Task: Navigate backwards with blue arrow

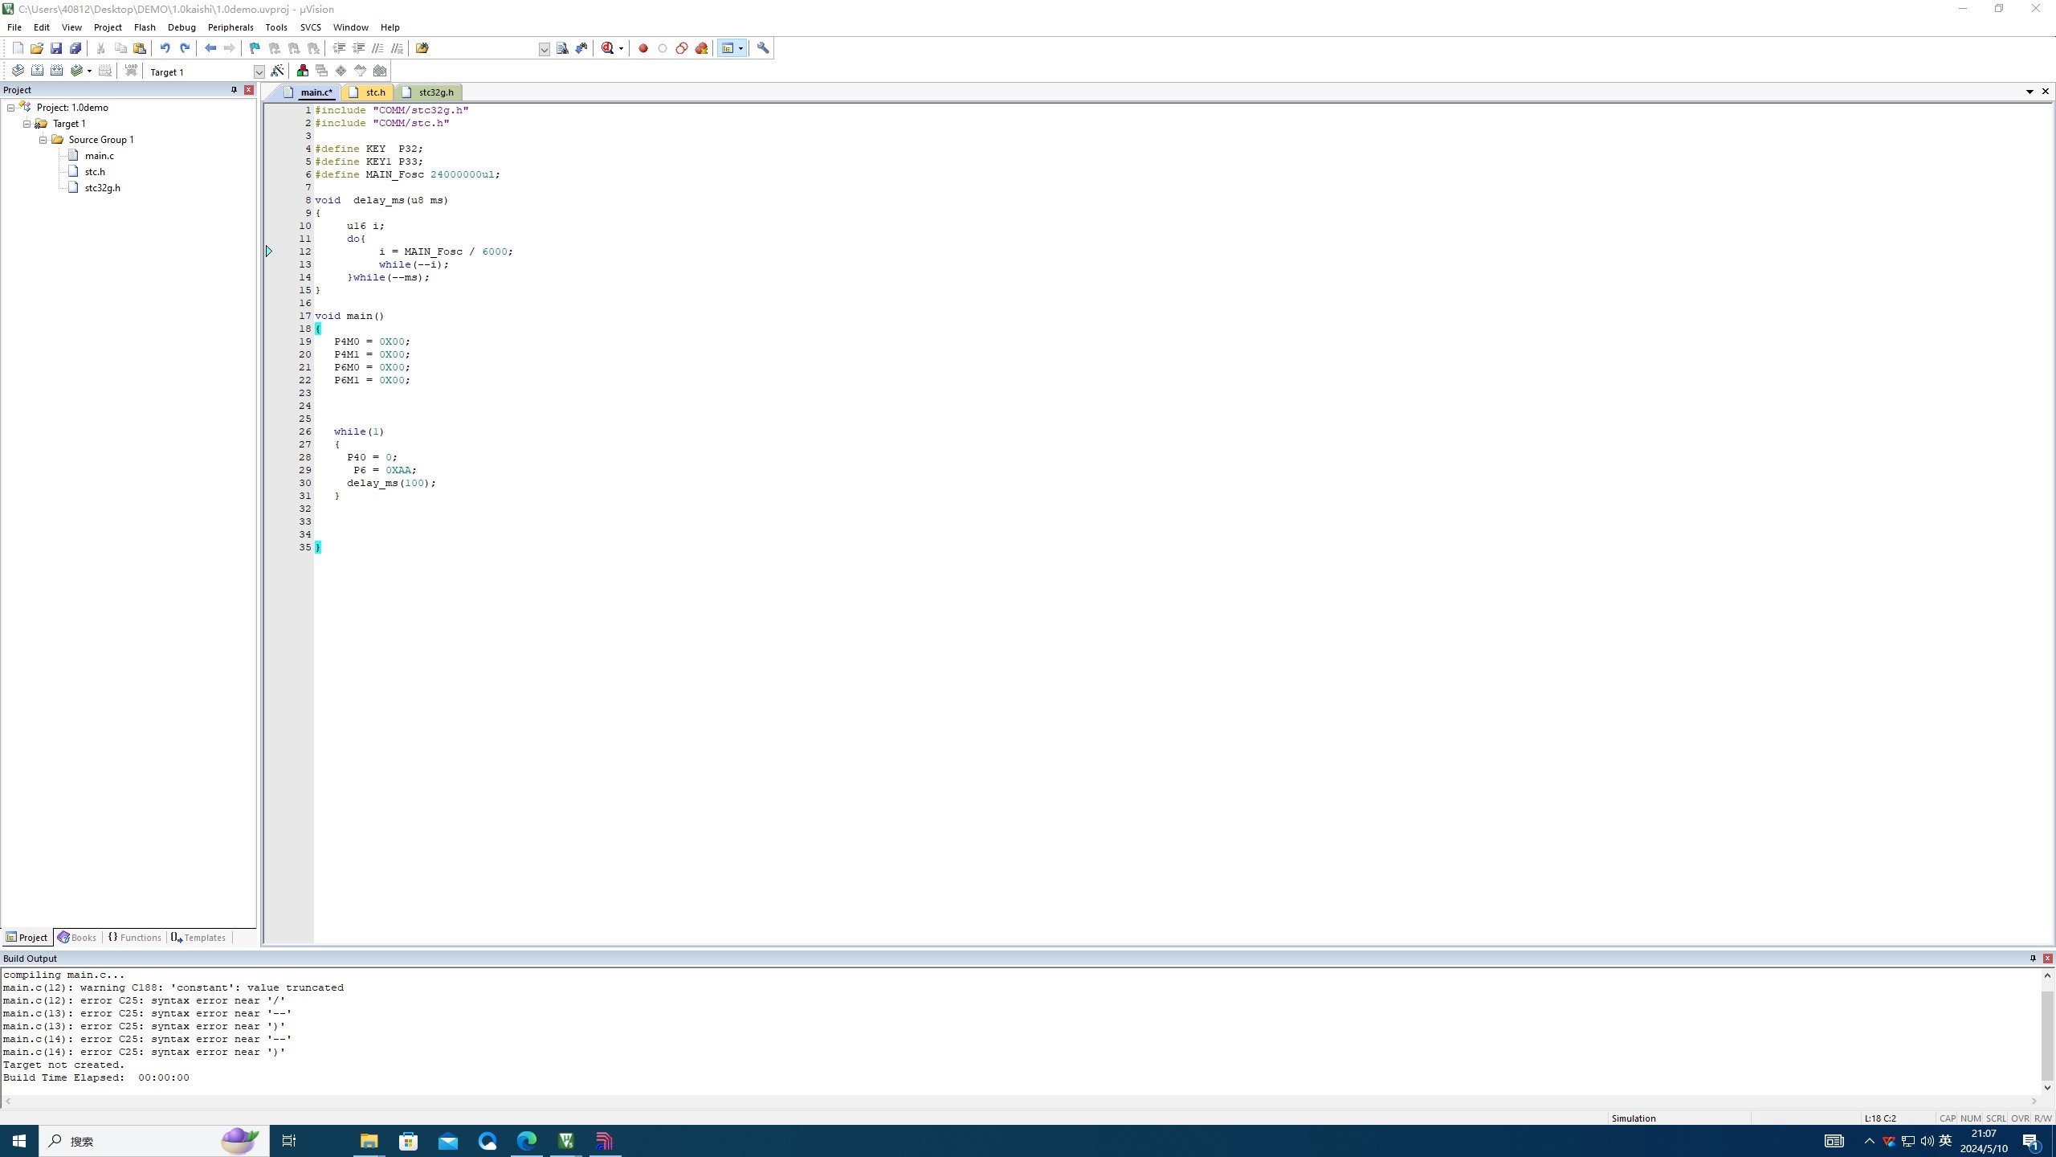Action: tap(210, 48)
